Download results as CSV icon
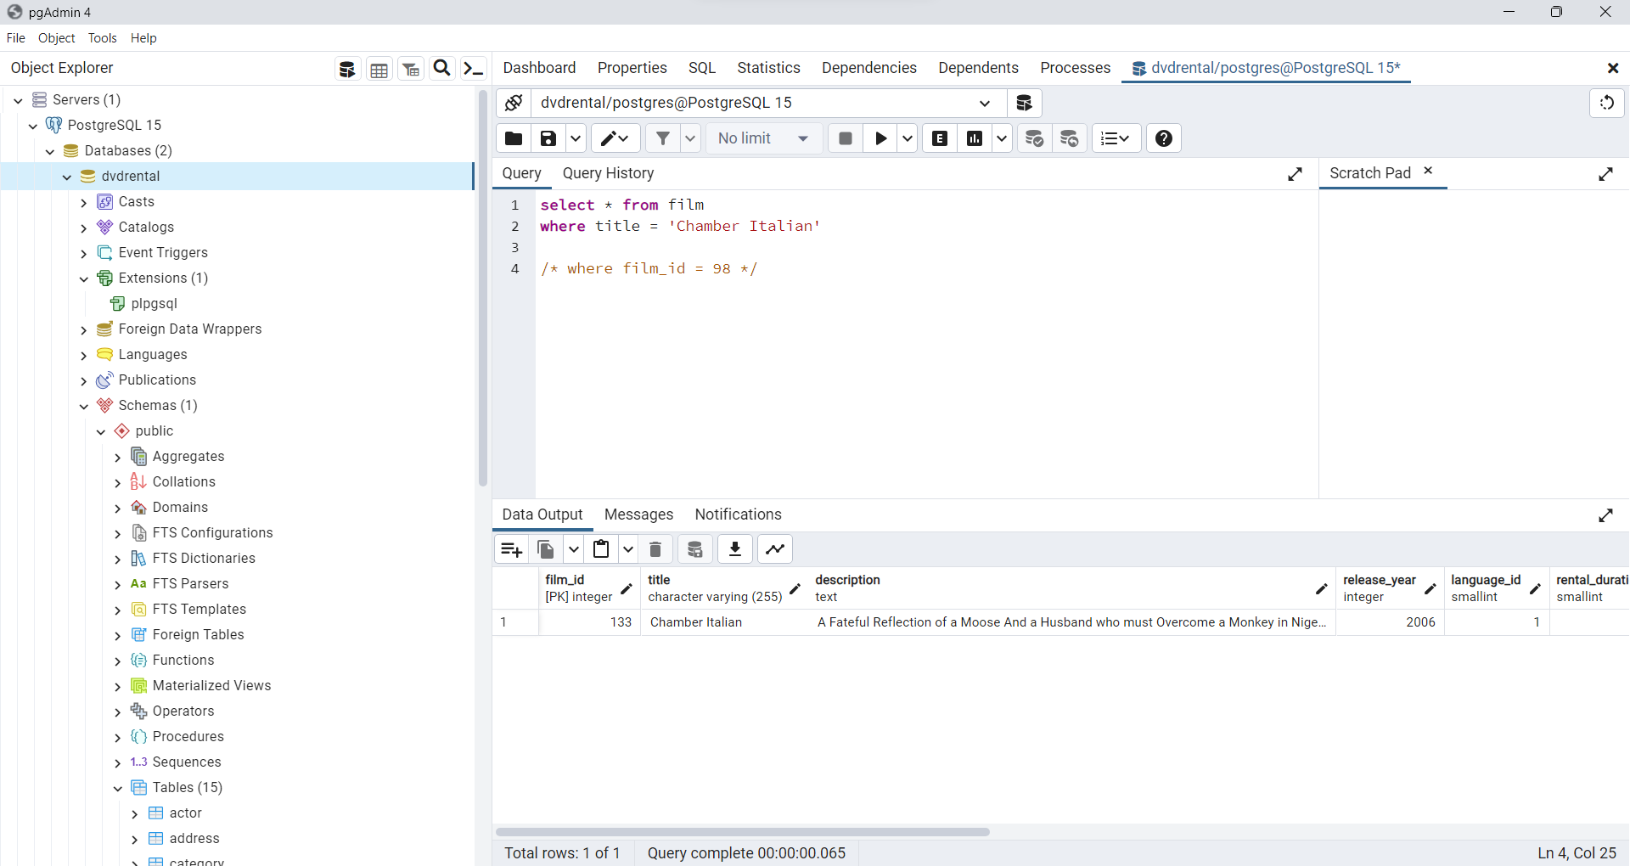1630x866 pixels. coord(735,549)
